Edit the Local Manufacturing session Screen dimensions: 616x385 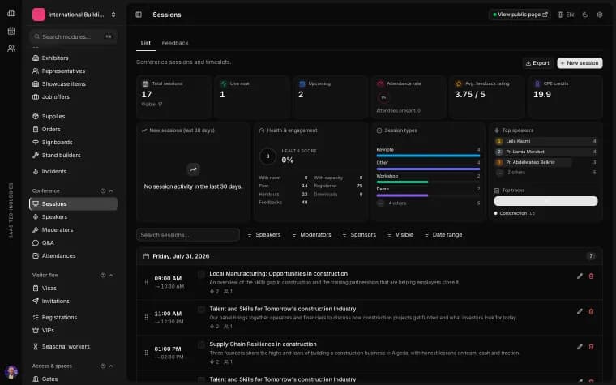580,276
